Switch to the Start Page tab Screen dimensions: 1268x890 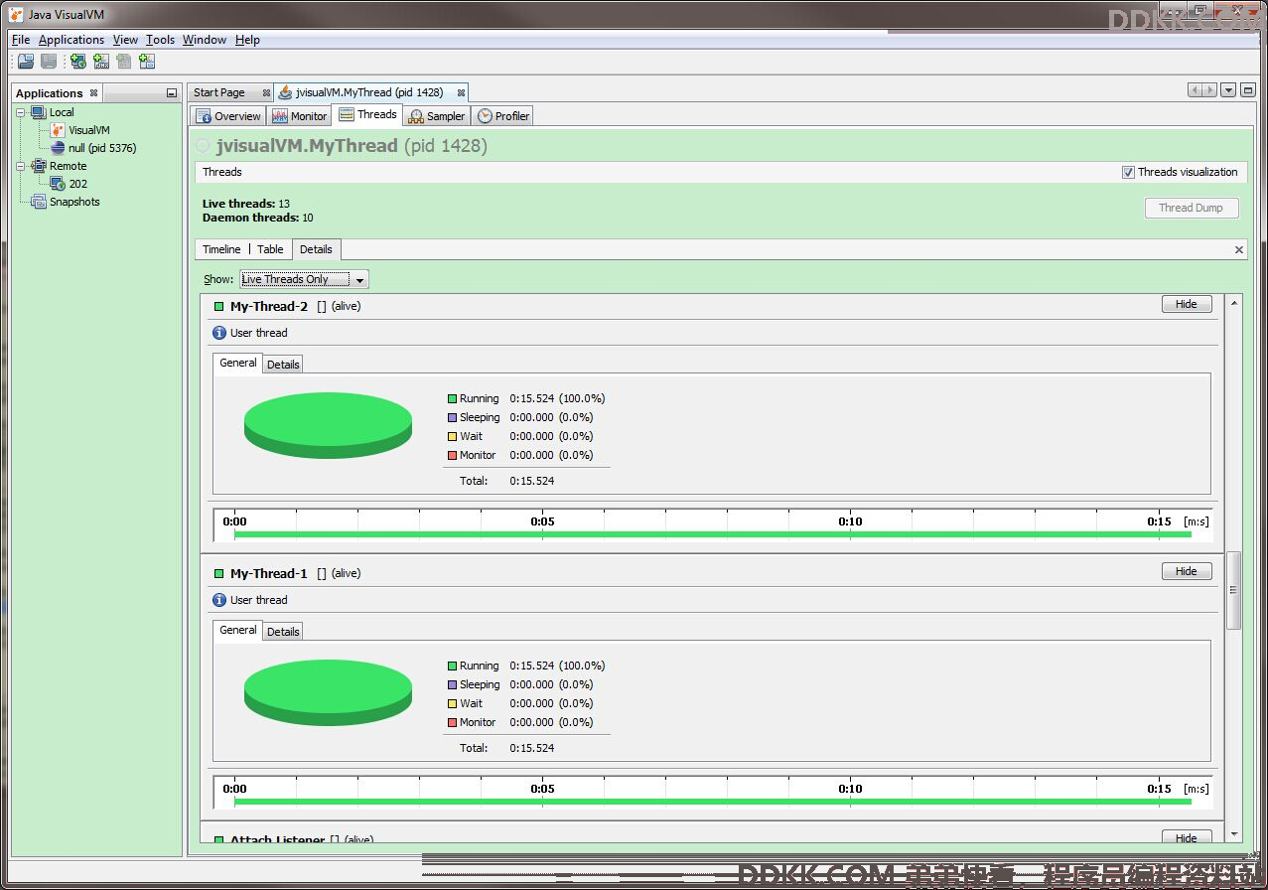[230, 92]
